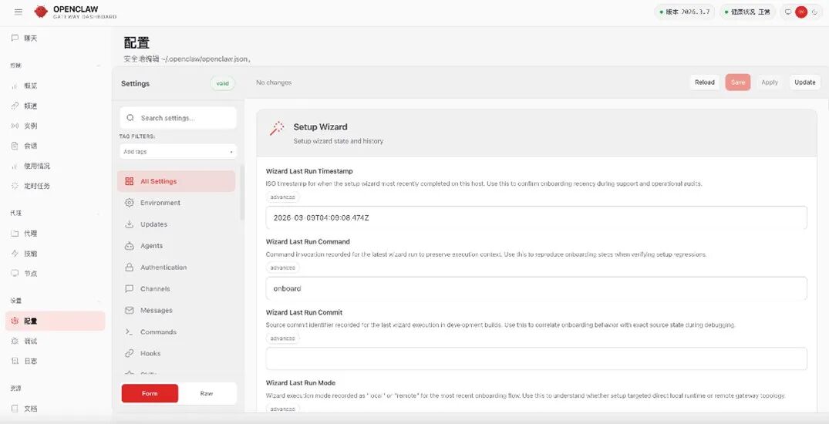Image resolution: width=829 pixels, height=424 pixels.
Task: Open the Updates download icon
Action: point(129,224)
